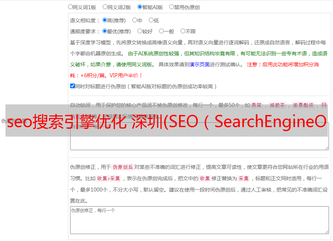
Task: Click into the 伪原创修正 textarea
Action: (200, 220)
